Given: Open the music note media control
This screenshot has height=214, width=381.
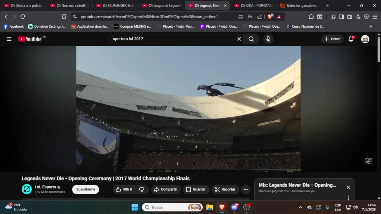Looking at the screenshot, I should click(333, 17).
